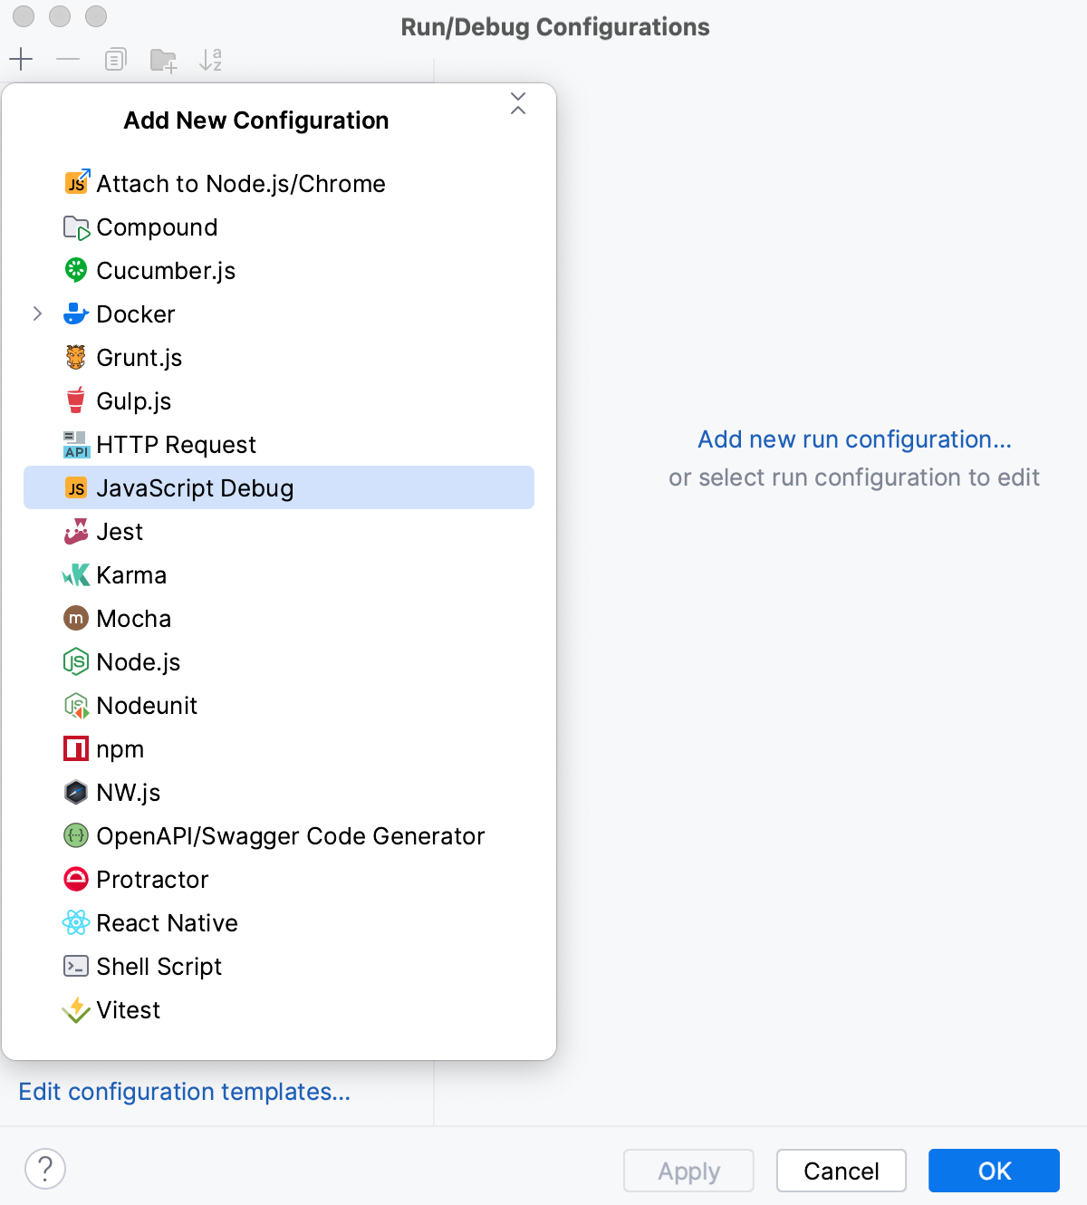The height and width of the screenshot is (1205, 1087).
Task: Click Add new run configuration link
Action: [x=853, y=439]
